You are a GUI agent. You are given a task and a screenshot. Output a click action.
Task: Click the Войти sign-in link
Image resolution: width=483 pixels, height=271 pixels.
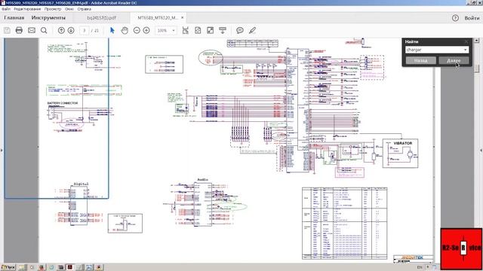pyautogui.click(x=472, y=18)
